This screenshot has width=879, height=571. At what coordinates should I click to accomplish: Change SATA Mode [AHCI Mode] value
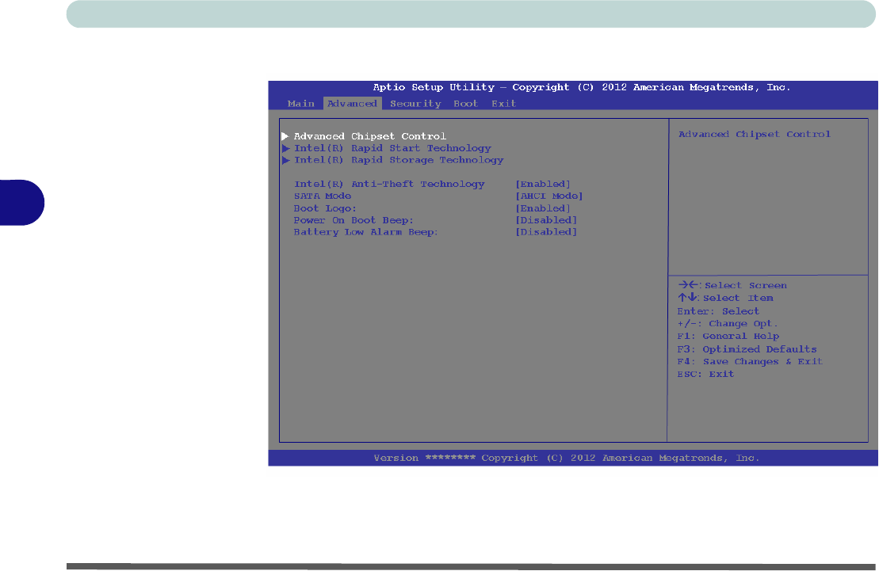(x=549, y=196)
